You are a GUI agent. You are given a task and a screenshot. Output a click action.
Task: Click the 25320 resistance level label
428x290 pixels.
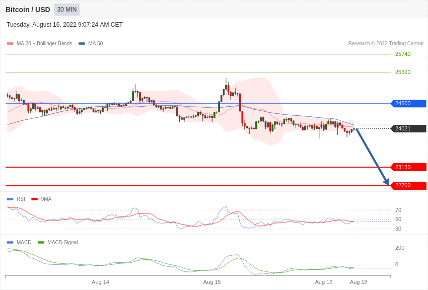[x=403, y=72]
